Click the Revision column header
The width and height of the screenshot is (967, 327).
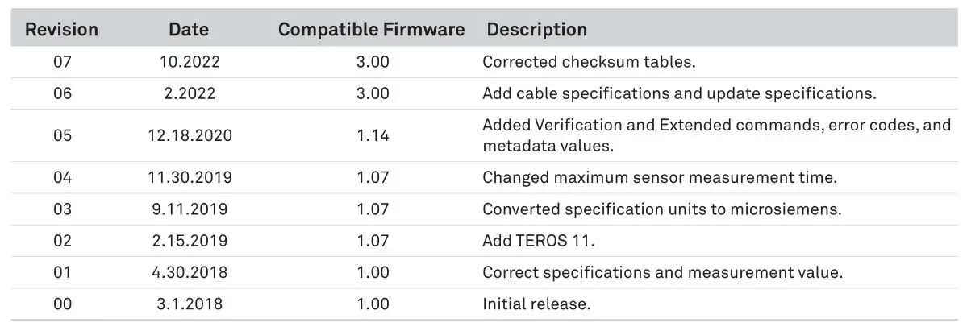click(61, 30)
